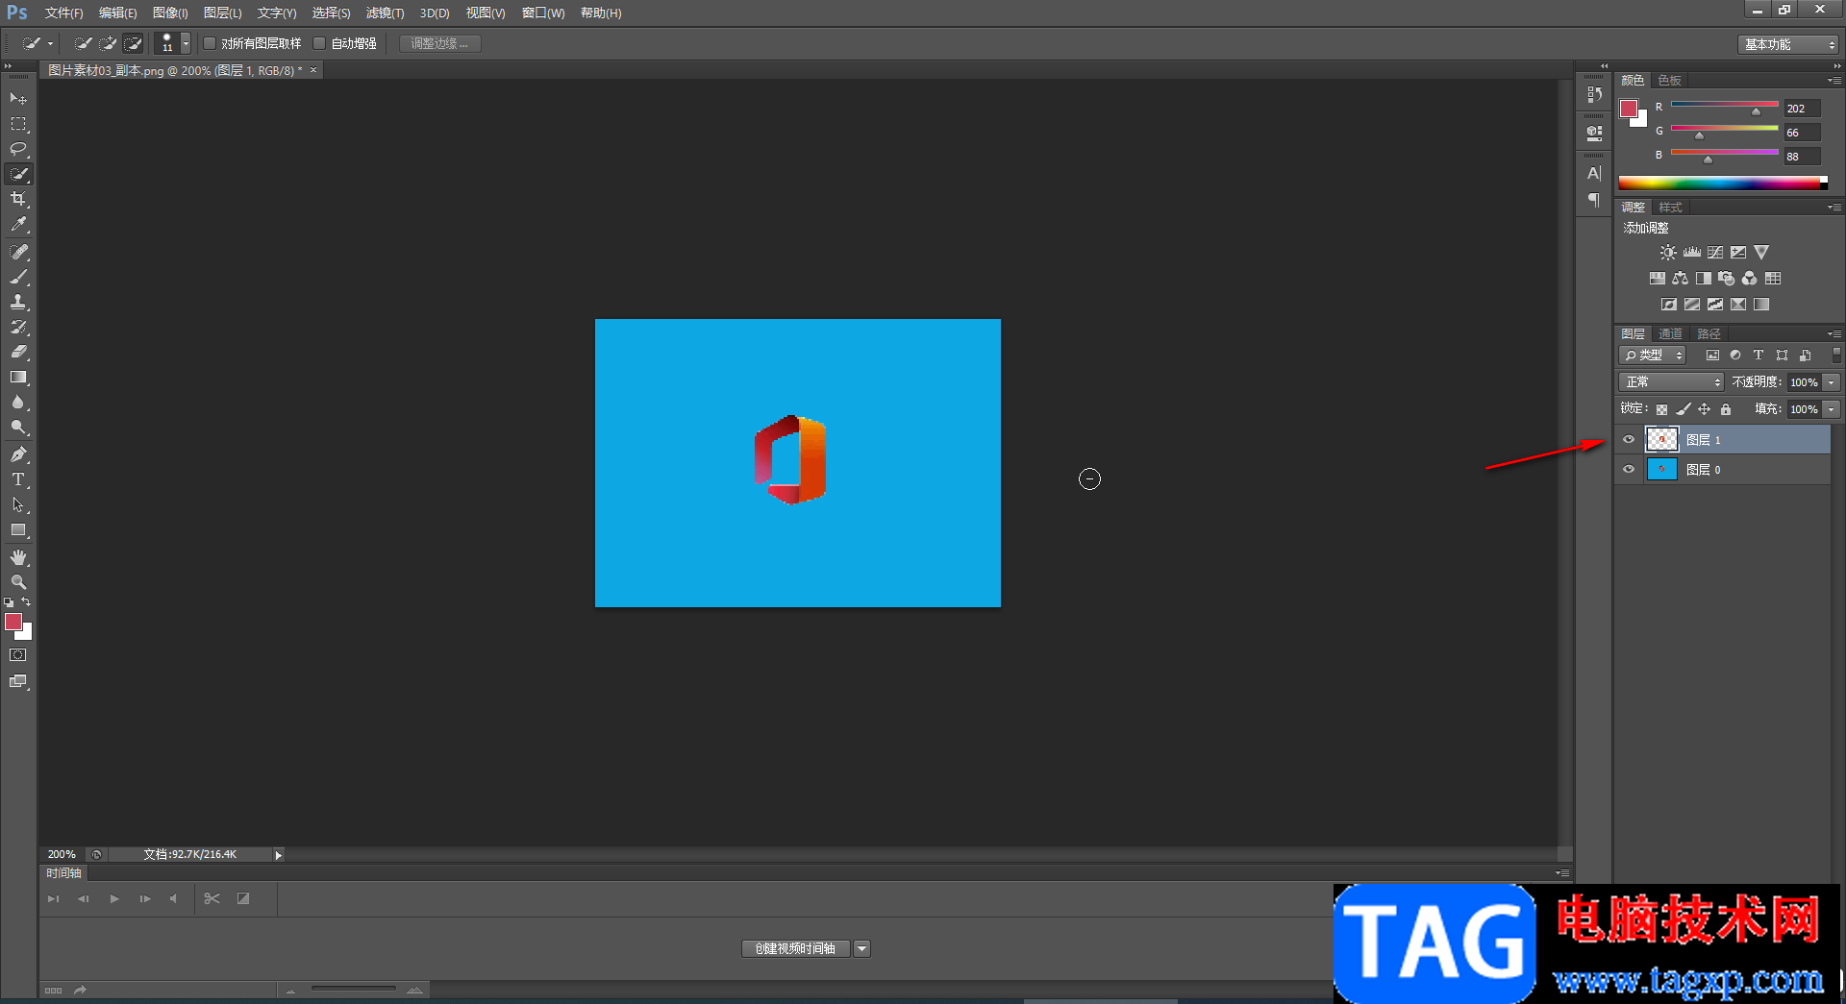The image size is (1846, 1004).
Task: Enable sample all layers checkbox
Action: click(x=210, y=43)
